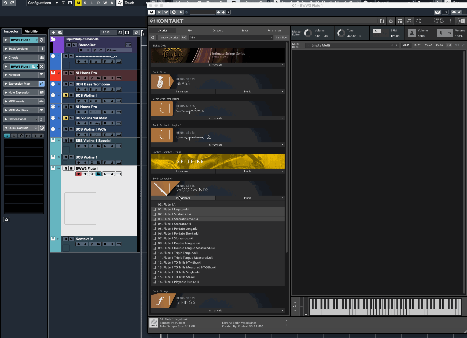The image size is (467, 338).
Task: Expand the Device Panel section
Action: pos(6,119)
